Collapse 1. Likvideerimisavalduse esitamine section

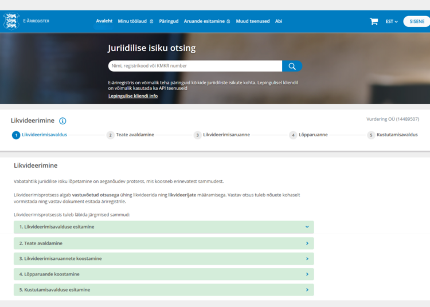(x=164, y=227)
